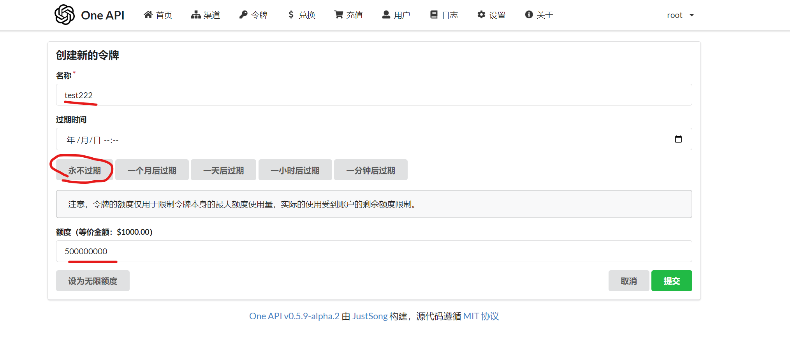The width and height of the screenshot is (790, 352).
Task: Click the dollar icon beside 兑换
Action: 291,15
